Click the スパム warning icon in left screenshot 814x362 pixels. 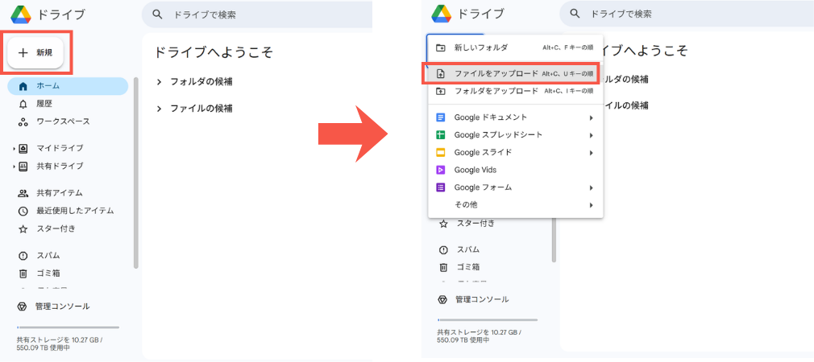pos(23,256)
